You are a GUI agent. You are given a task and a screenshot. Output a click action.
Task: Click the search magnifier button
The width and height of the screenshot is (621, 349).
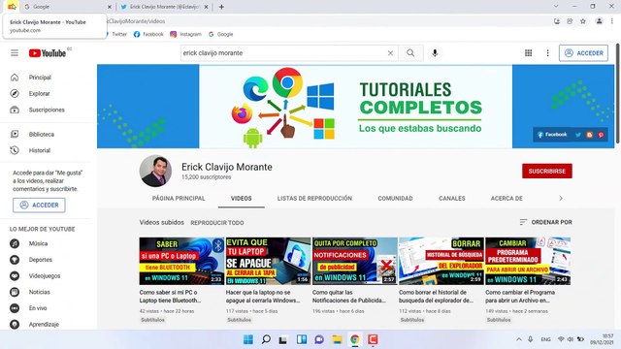(410, 53)
